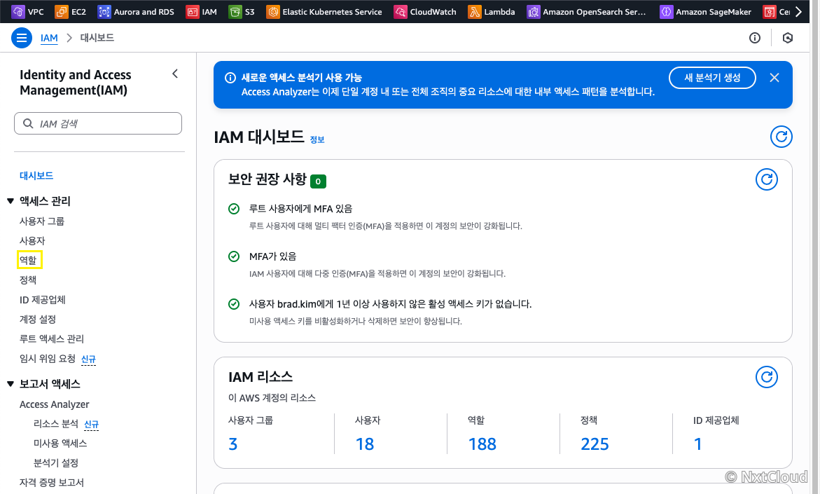This screenshot has width=820, height=494.
Task: Open the Amazon OpenSearch Service shortcut icon
Action: (534, 11)
